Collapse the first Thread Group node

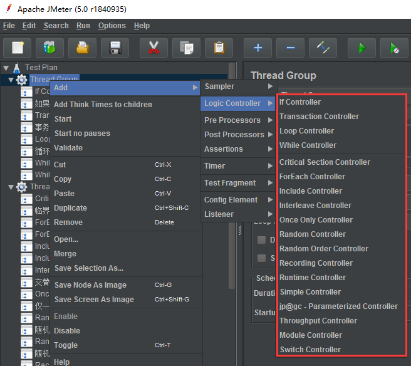(x=11, y=80)
